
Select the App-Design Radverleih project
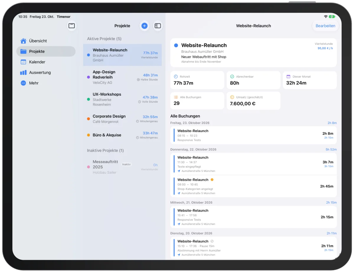pos(122,77)
